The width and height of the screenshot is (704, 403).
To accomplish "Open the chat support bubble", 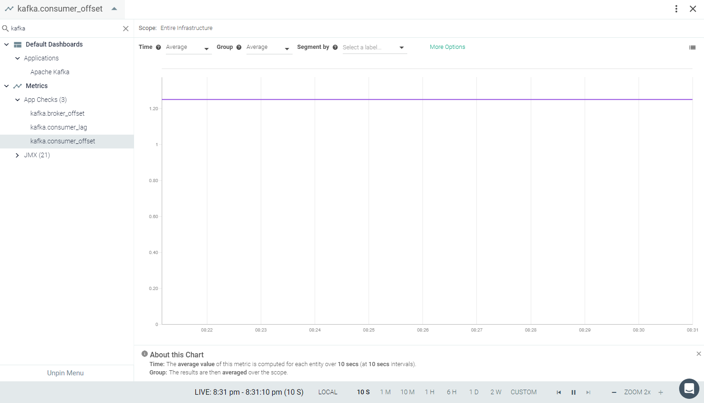I will pos(689,389).
